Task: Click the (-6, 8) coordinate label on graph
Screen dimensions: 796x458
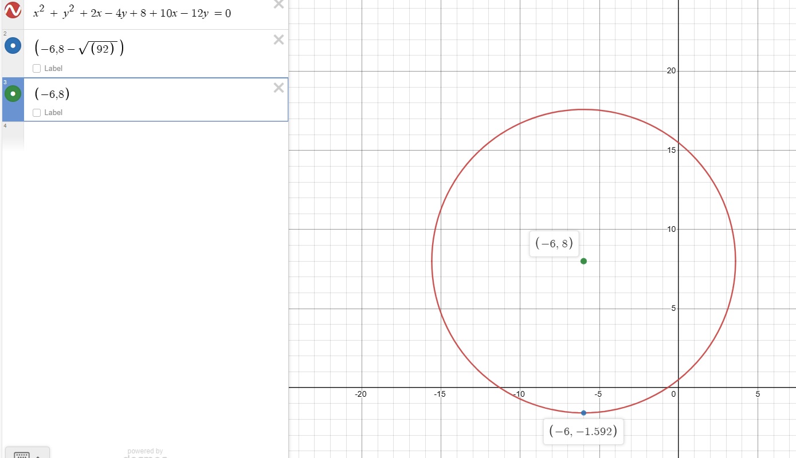Action: point(554,244)
